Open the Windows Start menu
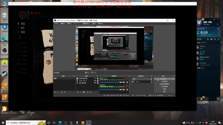Viewport: 223px width, 125px height. tap(3, 123)
